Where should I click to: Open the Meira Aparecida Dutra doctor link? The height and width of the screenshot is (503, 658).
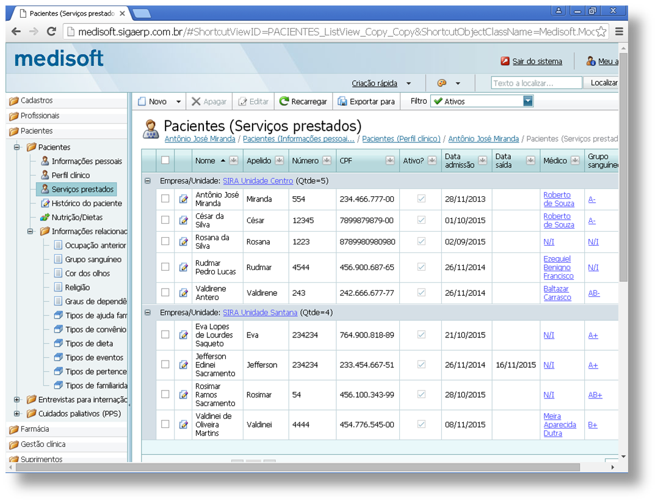[x=559, y=425]
